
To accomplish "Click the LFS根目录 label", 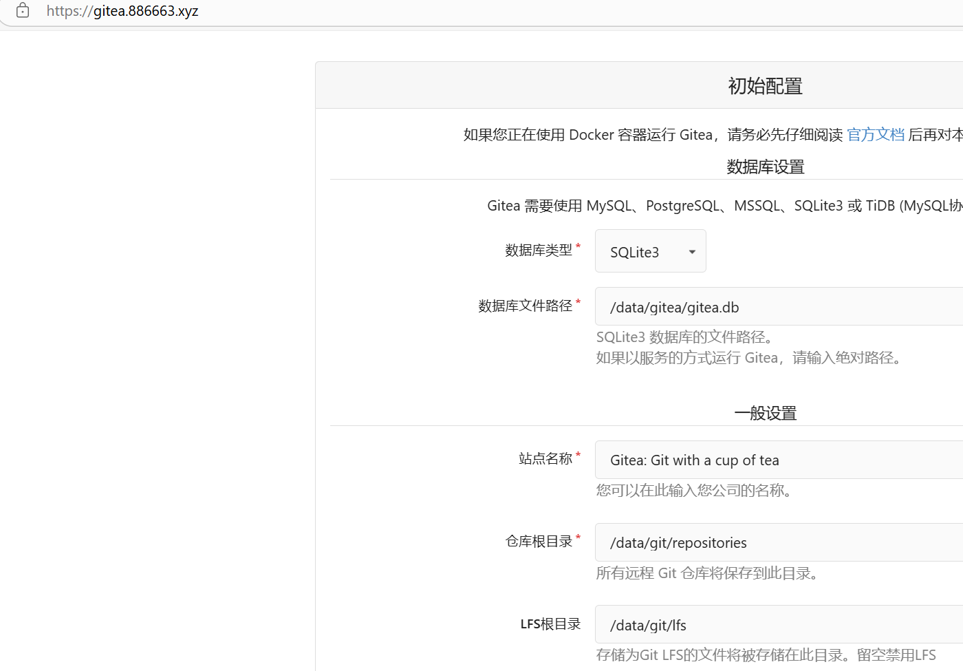I will pyautogui.click(x=550, y=624).
